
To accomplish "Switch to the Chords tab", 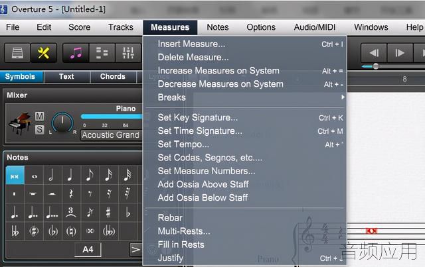I will coord(113,77).
